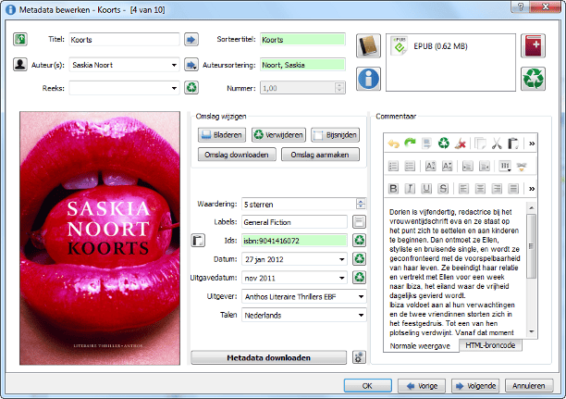Click the orange-arrow icon ending the comment toolbar's middle row

(522, 167)
